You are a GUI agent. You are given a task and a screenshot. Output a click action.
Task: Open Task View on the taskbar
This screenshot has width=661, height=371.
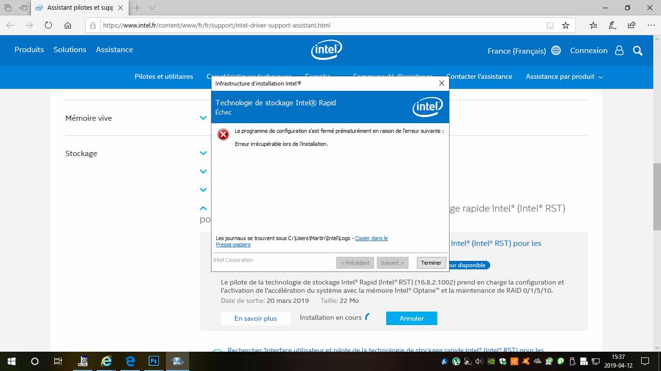[58, 361]
